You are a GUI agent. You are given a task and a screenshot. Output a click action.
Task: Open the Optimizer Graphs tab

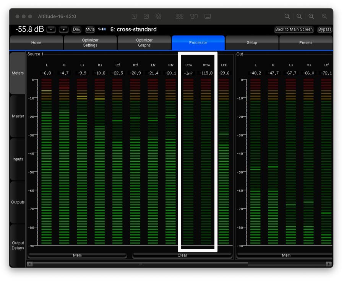[144, 42]
